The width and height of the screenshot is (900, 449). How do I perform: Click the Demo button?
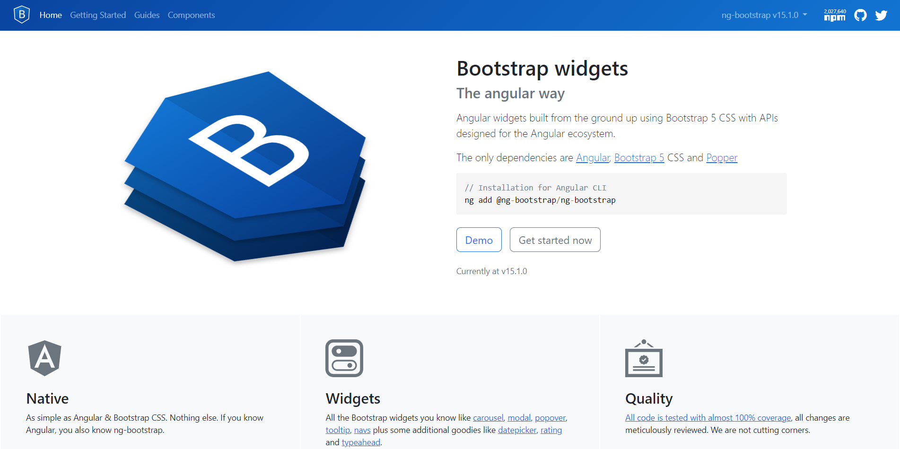(479, 240)
